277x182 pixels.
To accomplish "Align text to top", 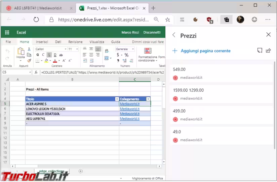I will tap(85, 49).
